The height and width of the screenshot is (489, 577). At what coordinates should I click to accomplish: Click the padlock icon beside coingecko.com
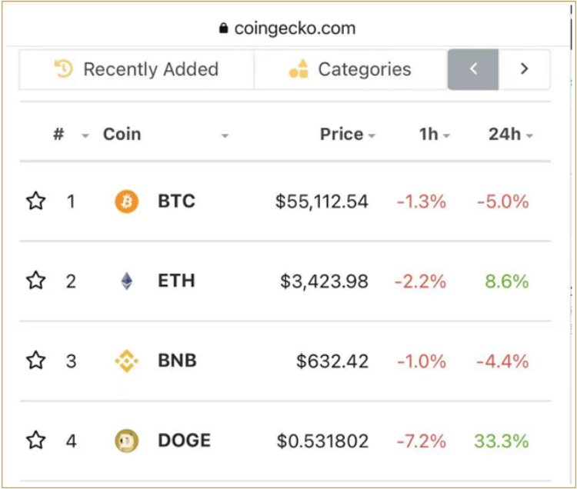tap(223, 28)
